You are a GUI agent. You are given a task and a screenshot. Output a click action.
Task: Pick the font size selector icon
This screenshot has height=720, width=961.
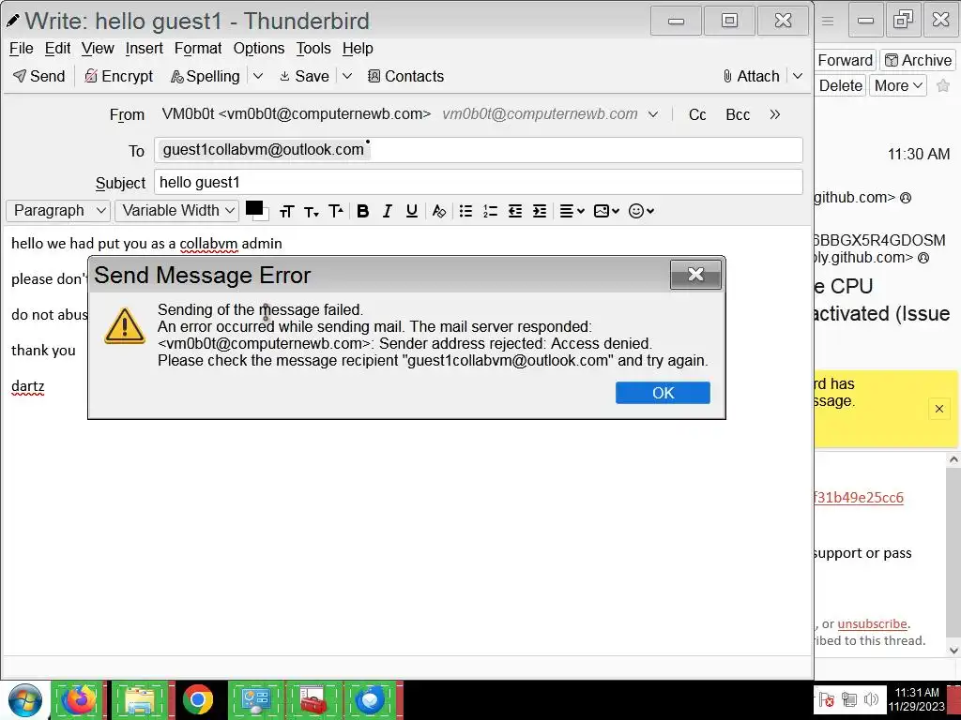coord(286,211)
